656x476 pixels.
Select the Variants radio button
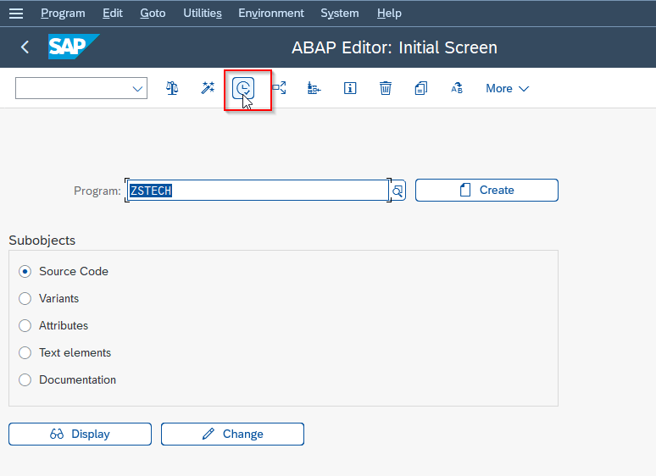[x=25, y=299]
